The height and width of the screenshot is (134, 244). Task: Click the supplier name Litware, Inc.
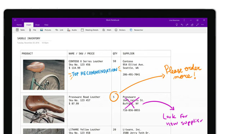(132, 129)
